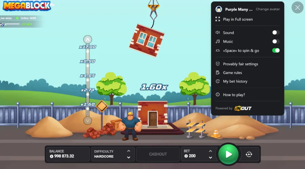
Task: Click the x8.90 multiplier marker
Action: pyautogui.click(x=87, y=61)
